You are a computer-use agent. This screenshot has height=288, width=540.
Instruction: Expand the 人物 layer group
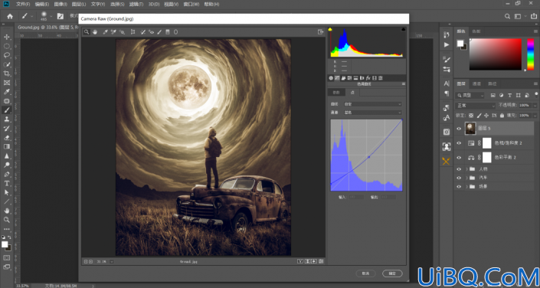click(x=466, y=169)
